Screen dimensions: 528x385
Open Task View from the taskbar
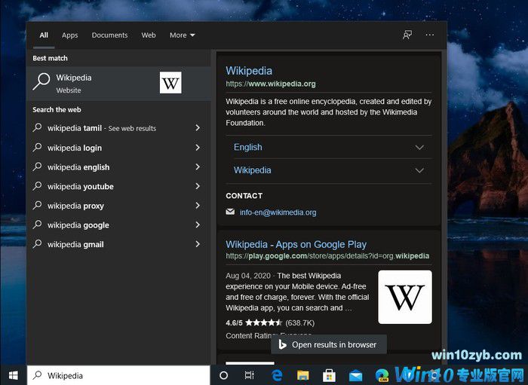pos(250,375)
